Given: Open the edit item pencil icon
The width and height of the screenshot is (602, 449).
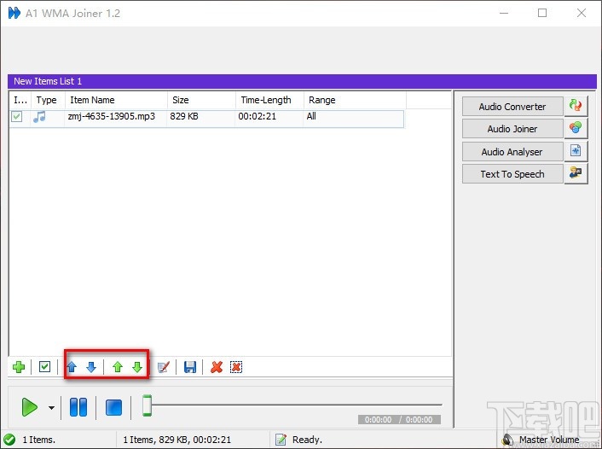Looking at the screenshot, I should point(164,367).
